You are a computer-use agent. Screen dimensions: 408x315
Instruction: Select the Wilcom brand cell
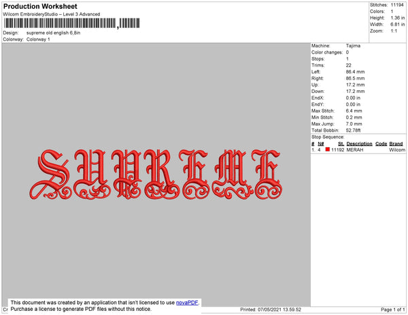[x=397, y=150]
